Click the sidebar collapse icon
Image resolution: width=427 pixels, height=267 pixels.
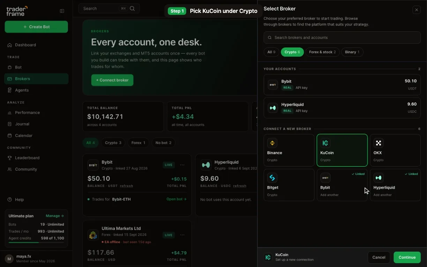point(62,11)
